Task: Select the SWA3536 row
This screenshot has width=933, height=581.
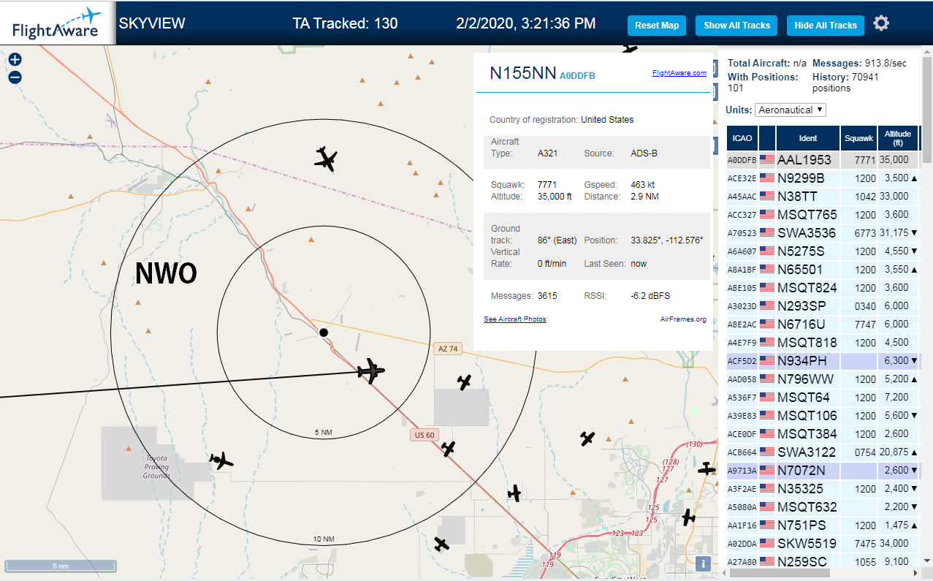Action: (x=823, y=233)
